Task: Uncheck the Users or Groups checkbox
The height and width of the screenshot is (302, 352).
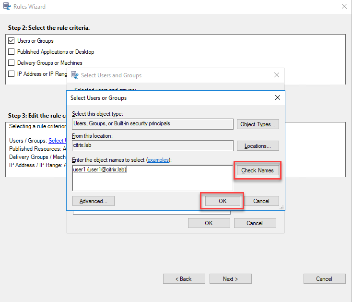Action: 12,41
